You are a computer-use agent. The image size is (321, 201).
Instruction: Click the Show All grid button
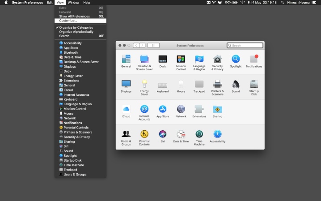tap(153, 45)
